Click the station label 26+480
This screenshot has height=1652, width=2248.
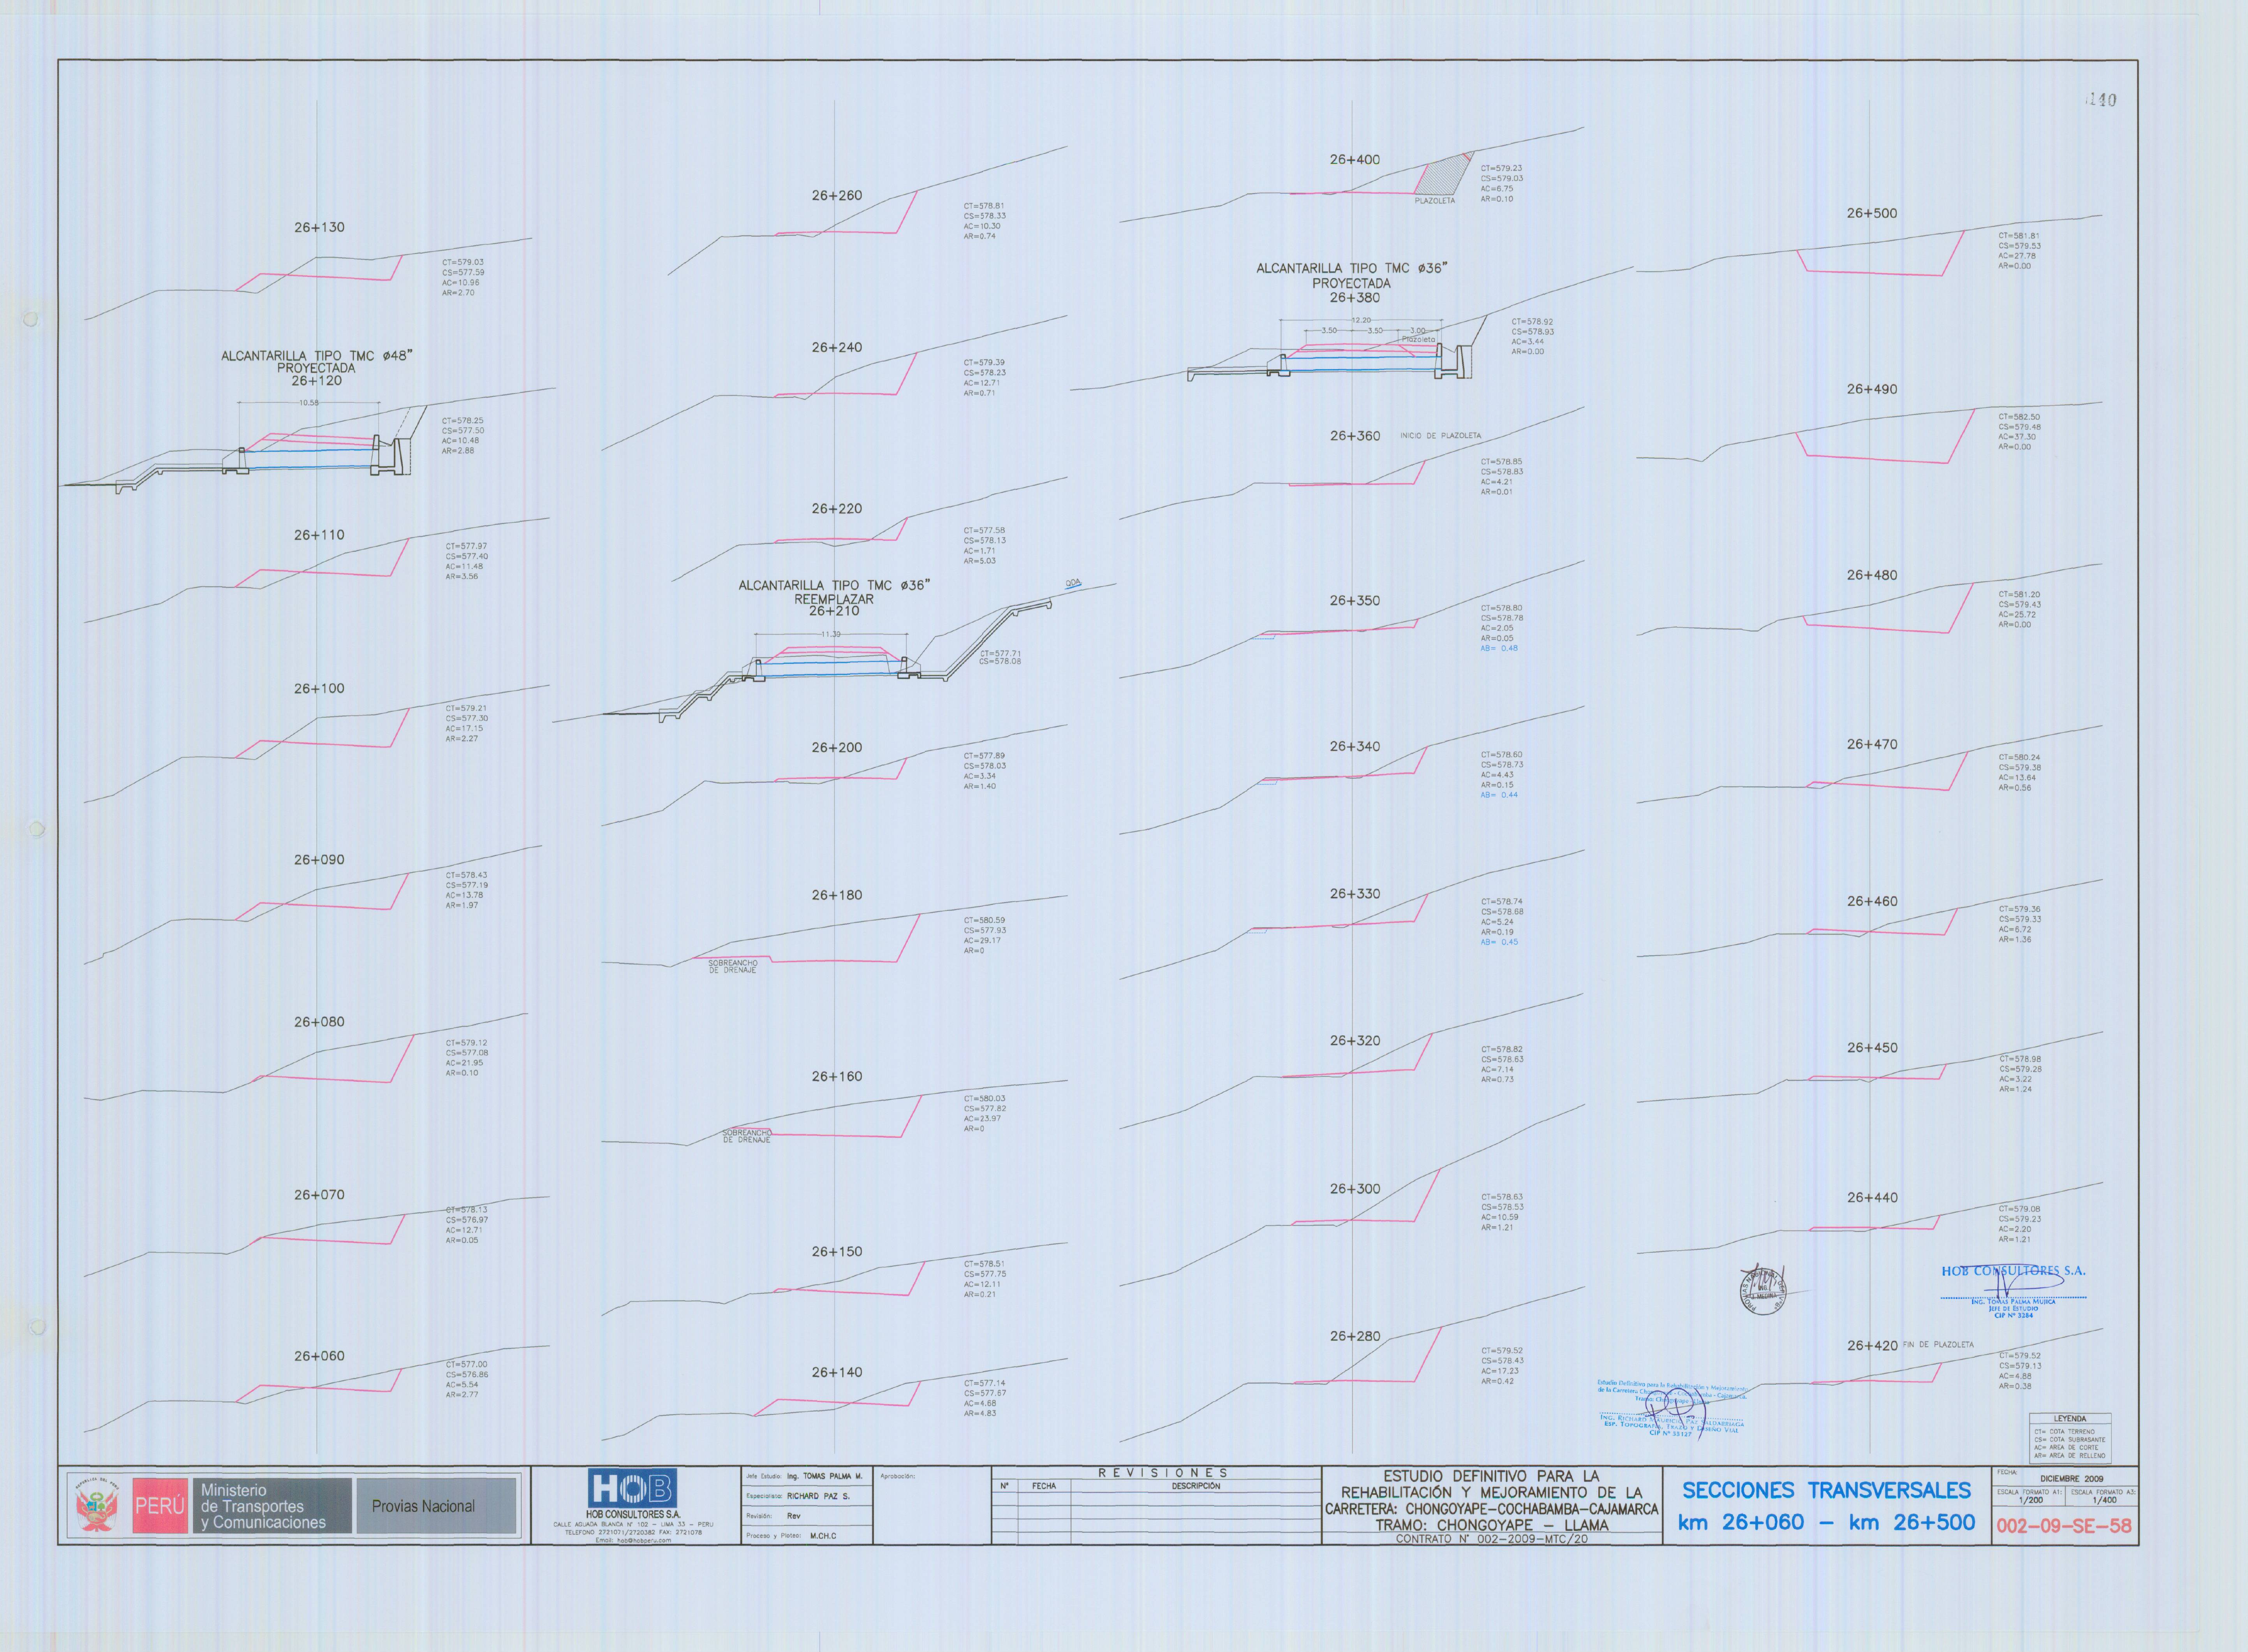1872,576
